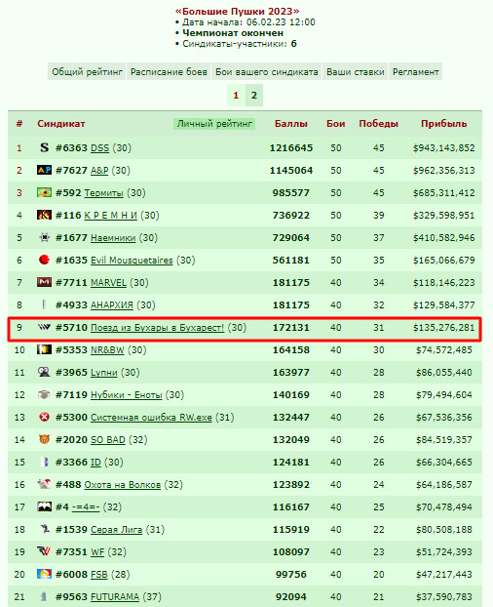Open the Ваши ставки tab
This screenshot has height=607, width=493.
[x=355, y=72]
